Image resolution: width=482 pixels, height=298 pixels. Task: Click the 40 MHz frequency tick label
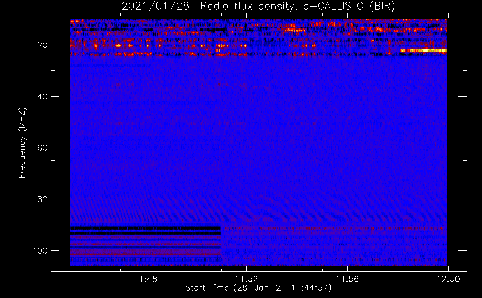43,97
